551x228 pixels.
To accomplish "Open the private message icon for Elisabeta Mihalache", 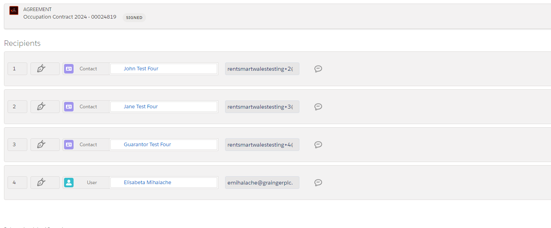I will [318, 182].
